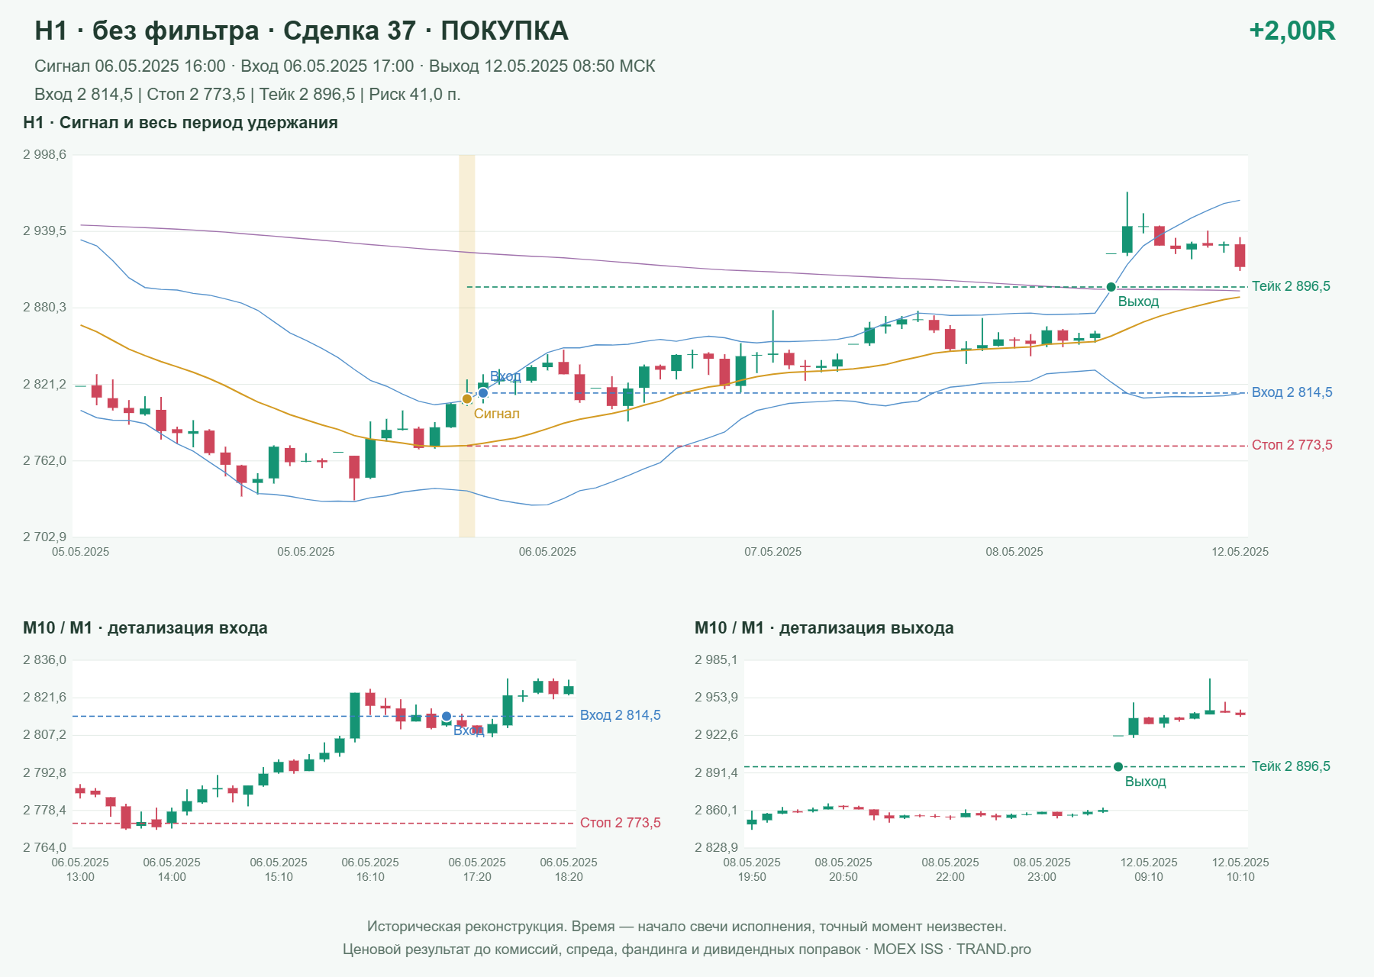
Task: Click the 09:10 time label on the exit detail chart
Action: coord(1149,877)
